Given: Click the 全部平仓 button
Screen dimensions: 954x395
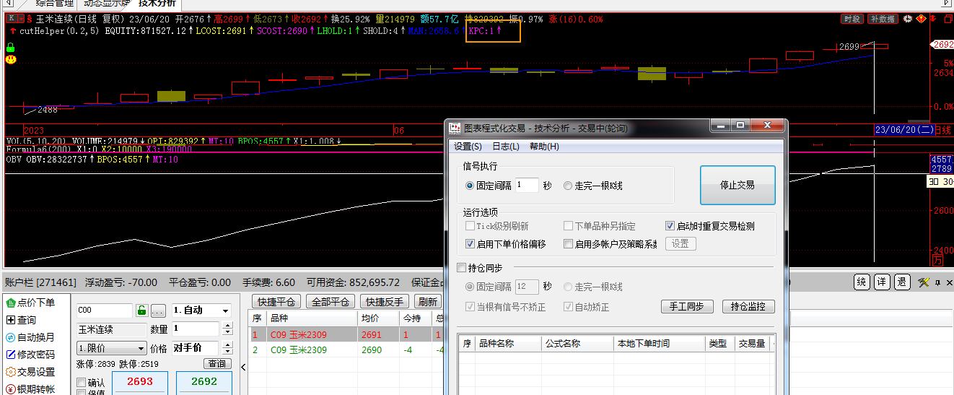Looking at the screenshot, I should 333,302.
